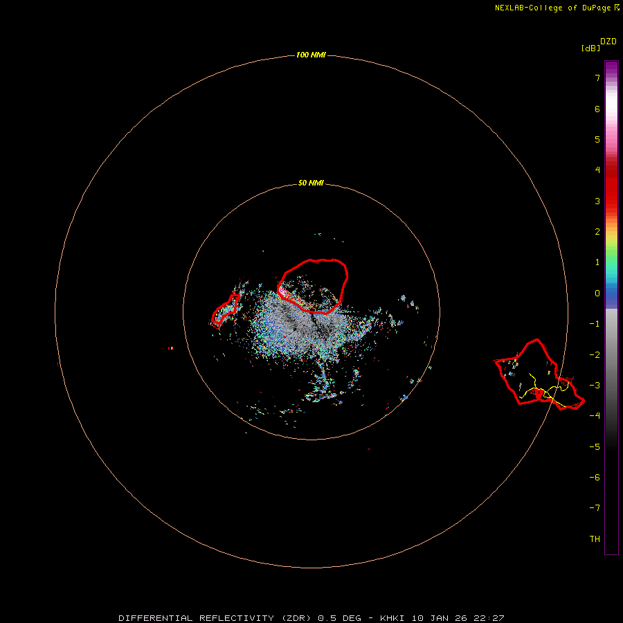Image resolution: width=623 pixels, height=623 pixels.
Task: Click the 4 value on color scale
Action: pyautogui.click(x=597, y=170)
